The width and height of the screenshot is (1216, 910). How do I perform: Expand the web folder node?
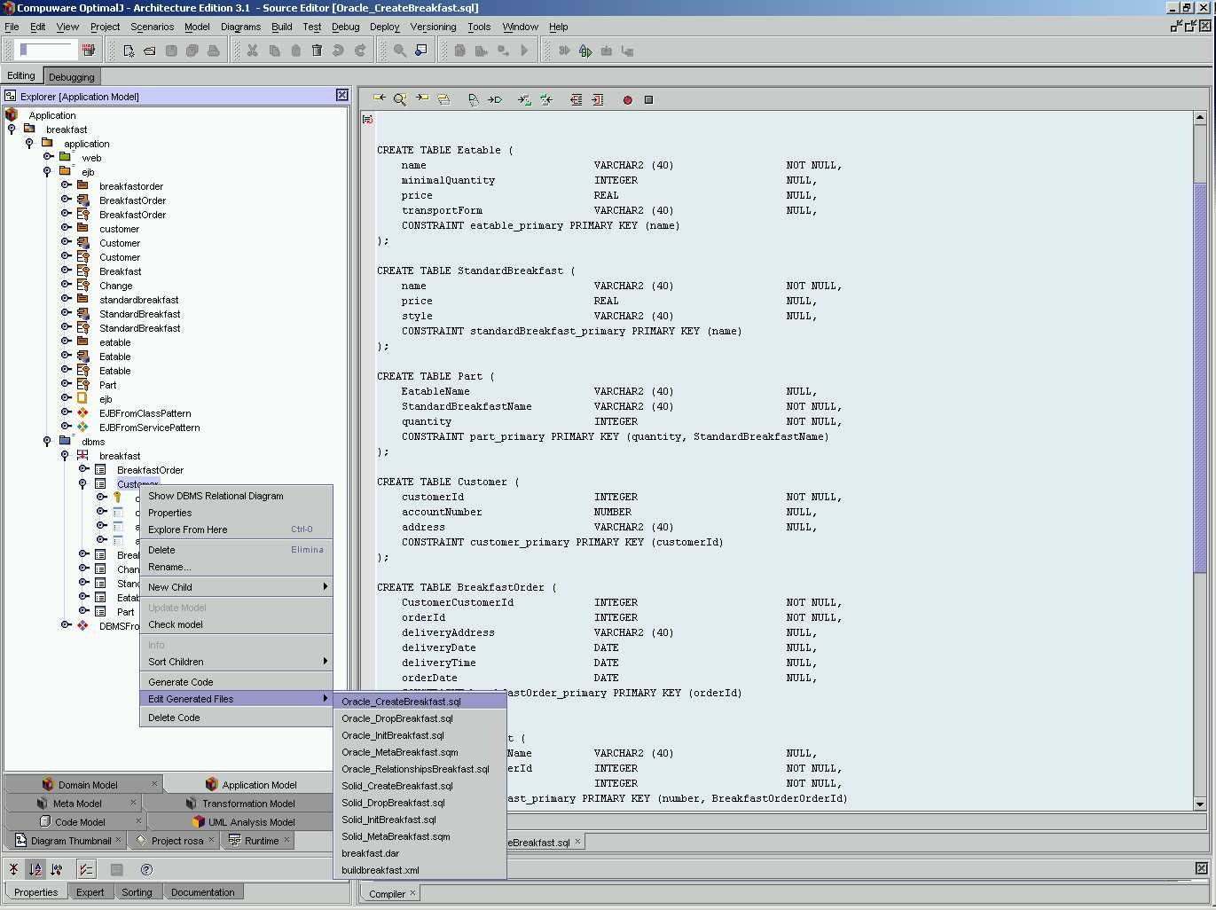click(x=48, y=157)
